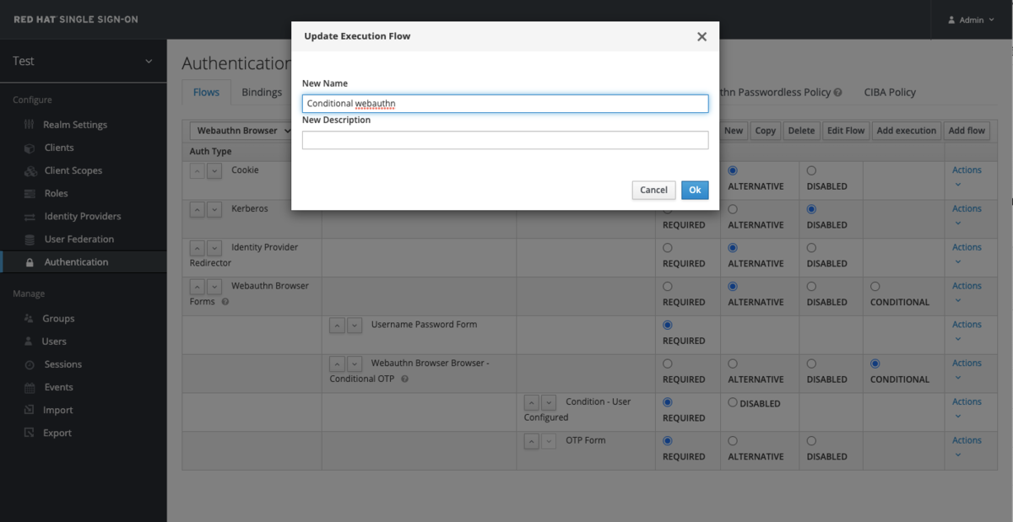This screenshot has width=1013, height=522.
Task: Select DISABLED for Cookie
Action: pos(811,170)
